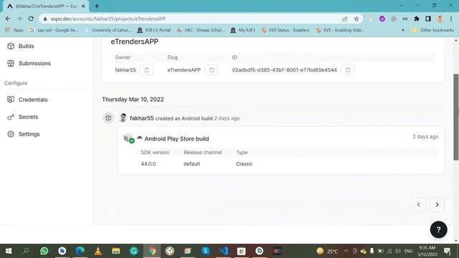Open the 25°C weather widget
459x258 pixels.
coord(327,251)
